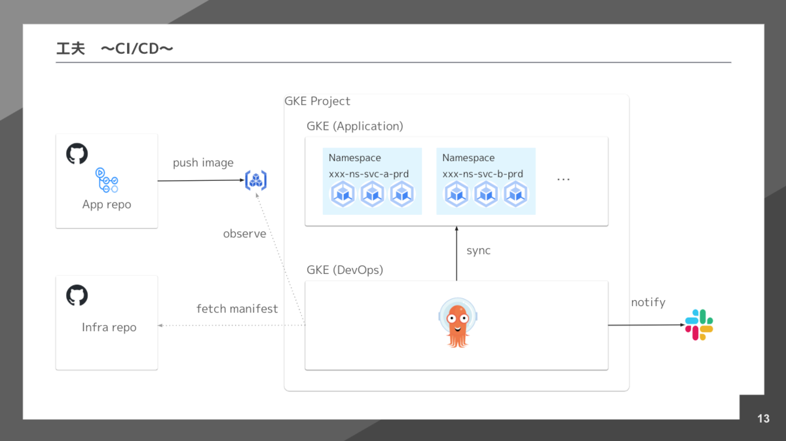Click last pod icon in xxx-ns-svc-b-prd namespace
The image size is (786, 441).
tap(515, 194)
